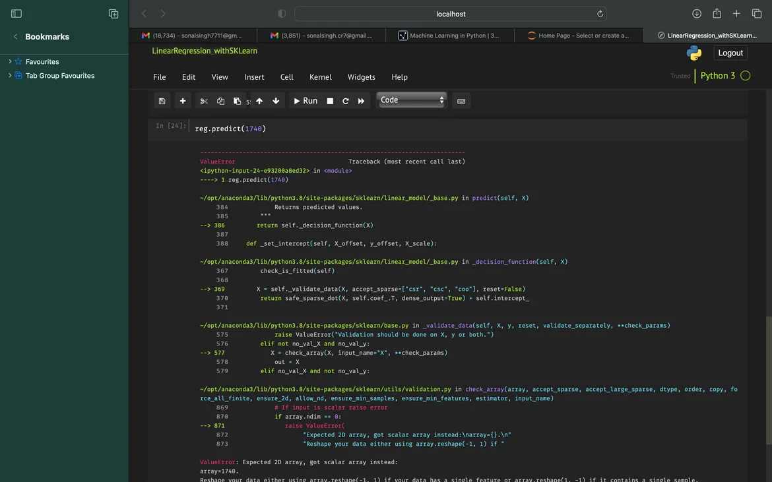The image size is (772, 482).
Task: Paste cells below using the clipboard icon
Action: pos(237,101)
